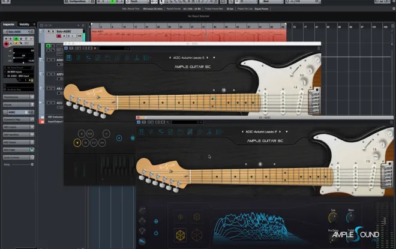Go to next preset after Autumn Leaves-S

(x=208, y=58)
